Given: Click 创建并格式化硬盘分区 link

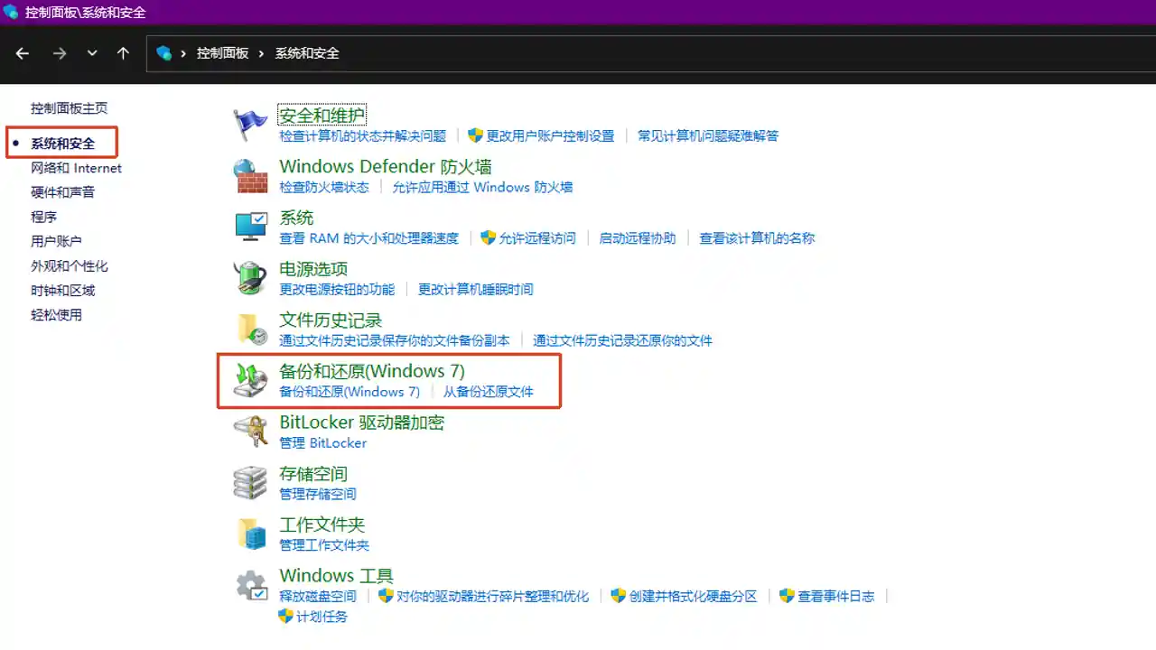Looking at the screenshot, I should [x=694, y=597].
